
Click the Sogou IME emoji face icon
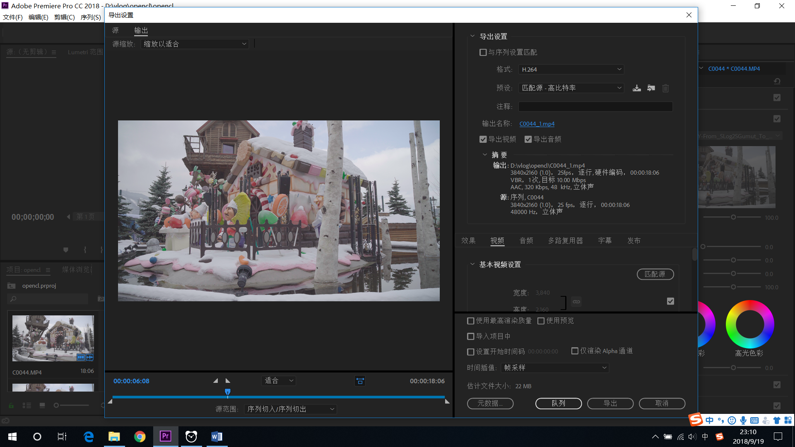tap(732, 421)
